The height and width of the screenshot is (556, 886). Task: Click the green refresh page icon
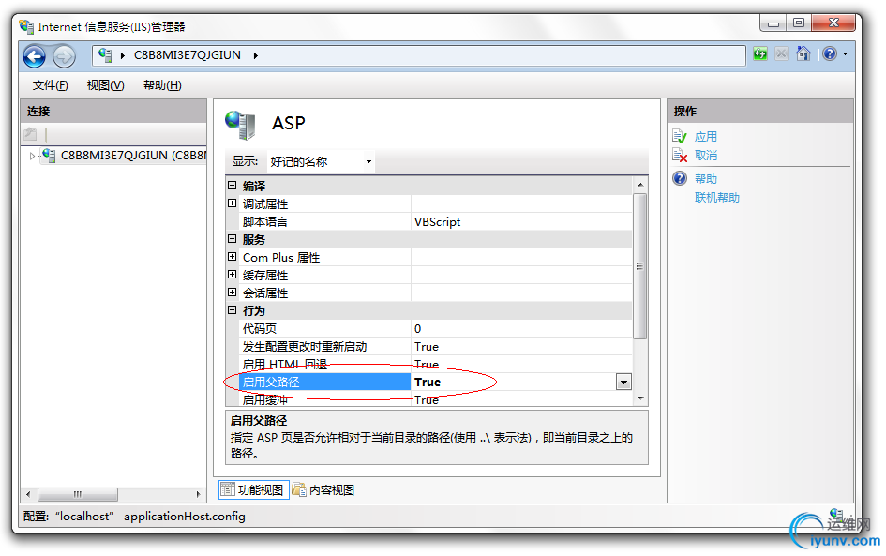760,54
